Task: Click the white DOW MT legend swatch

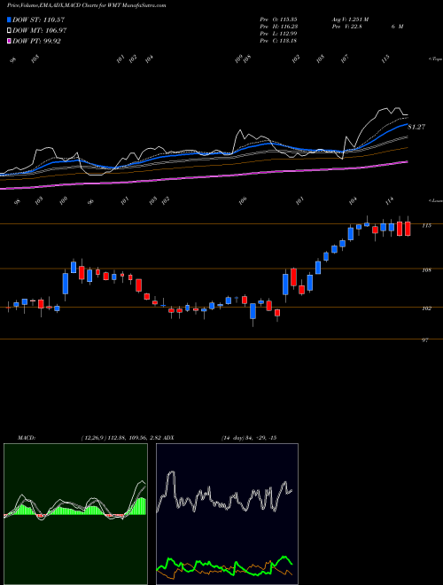Action: point(10,30)
